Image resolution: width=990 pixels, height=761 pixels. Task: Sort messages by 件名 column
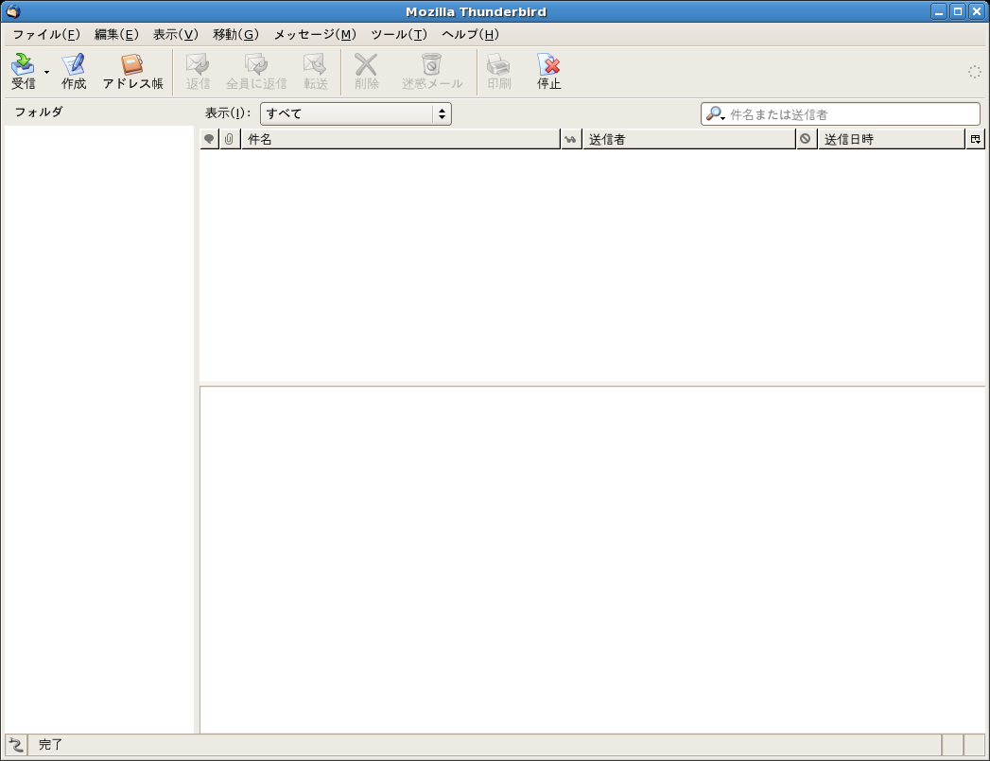click(x=400, y=139)
